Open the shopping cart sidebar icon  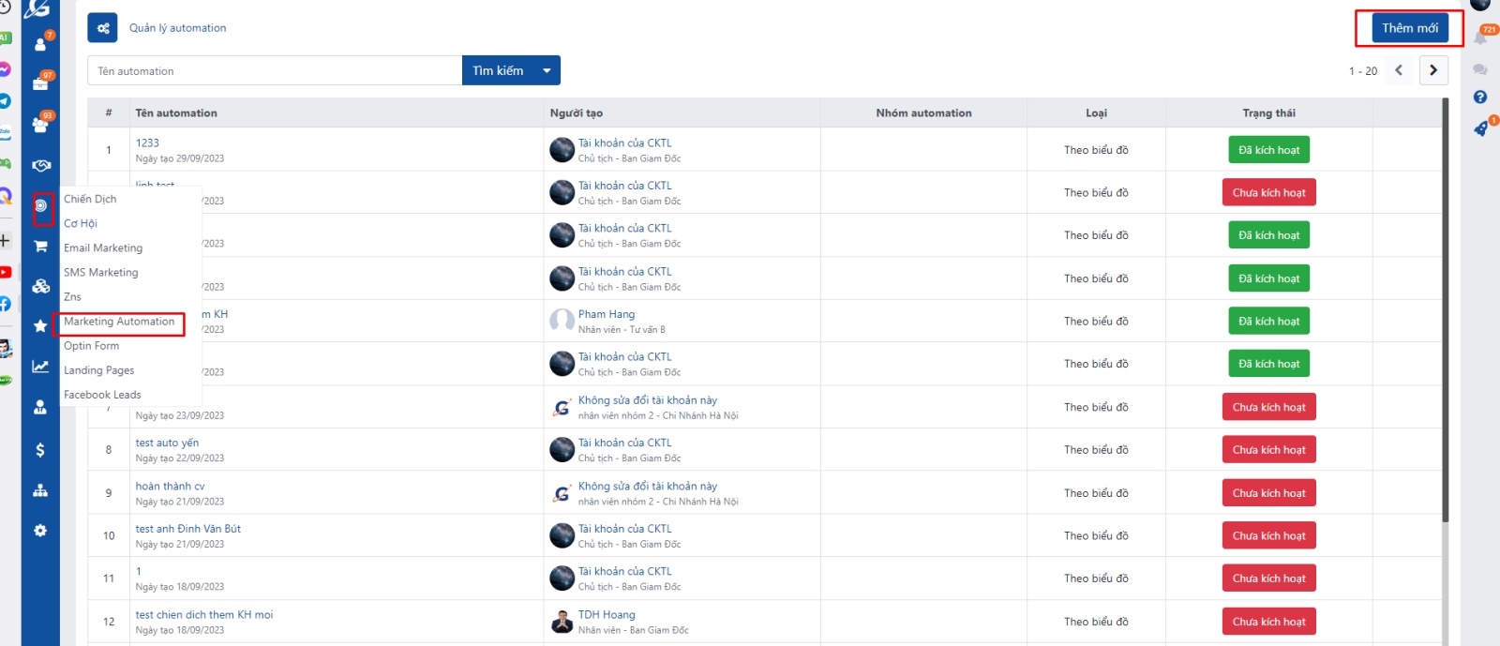click(x=40, y=247)
